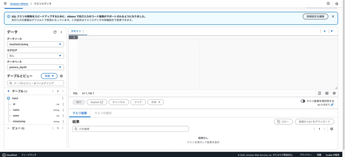
Task: Open the catalog dropdown showing なし
Action: [35, 56]
